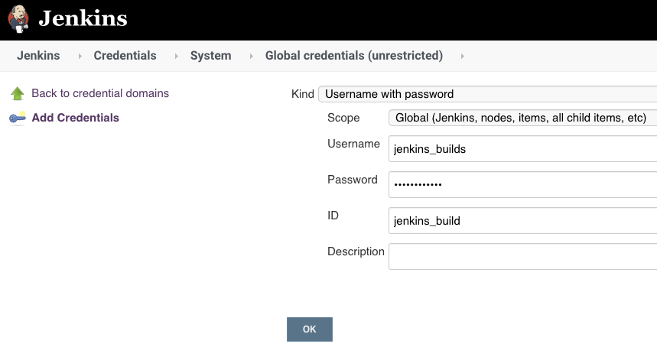The image size is (657, 360).
Task: Click the key icon beside Add Credentials
Action: (17, 118)
